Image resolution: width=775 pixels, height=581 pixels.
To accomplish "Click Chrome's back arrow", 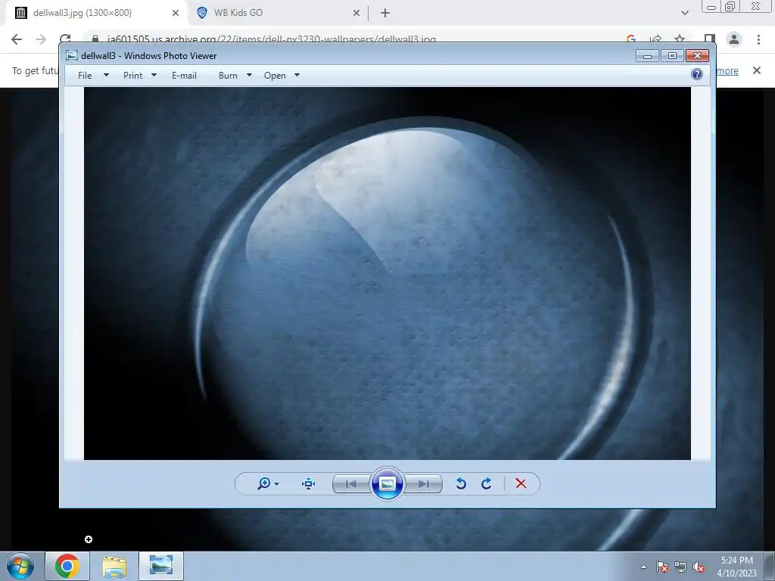I will coord(17,39).
